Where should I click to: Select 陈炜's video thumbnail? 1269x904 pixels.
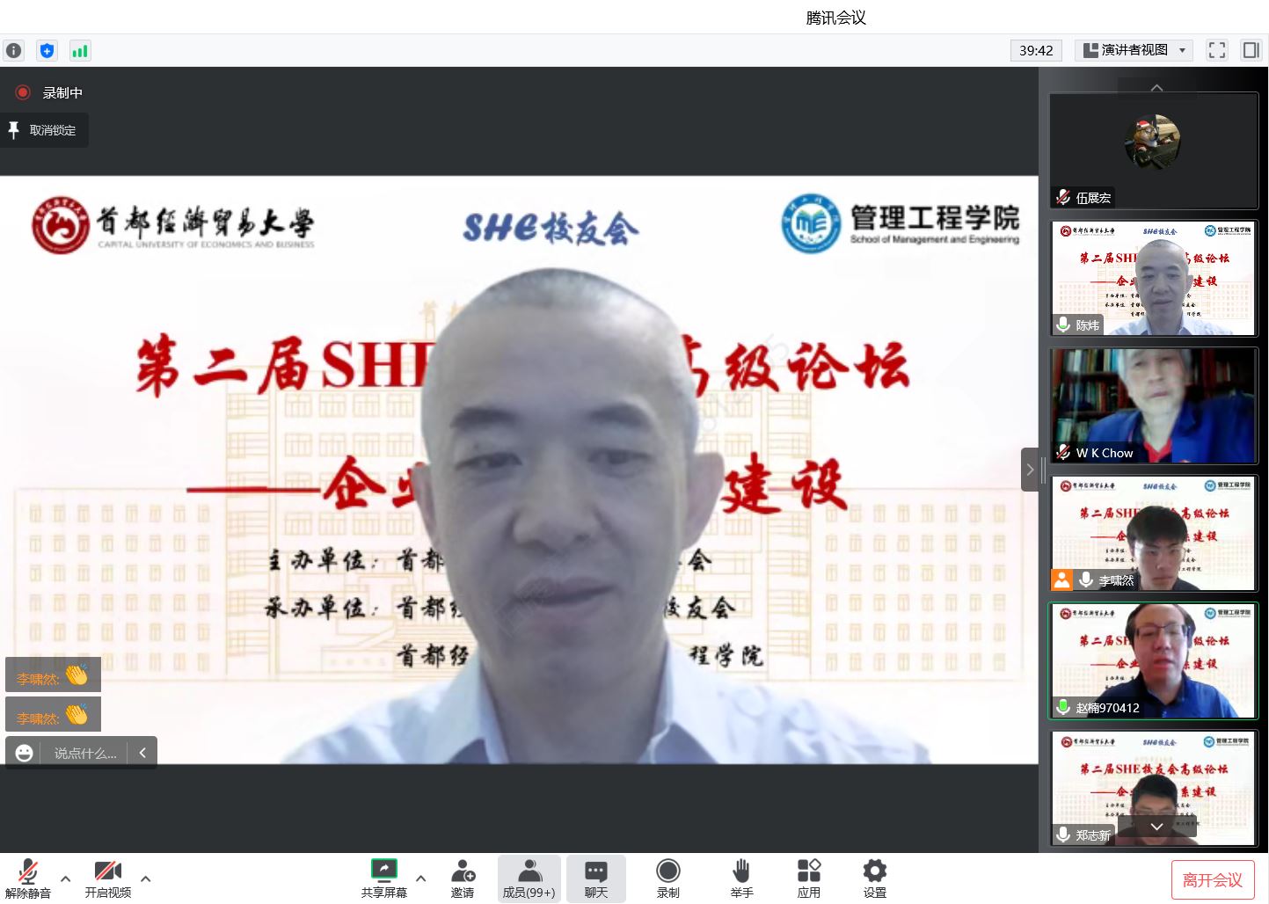tap(1154, 278)
